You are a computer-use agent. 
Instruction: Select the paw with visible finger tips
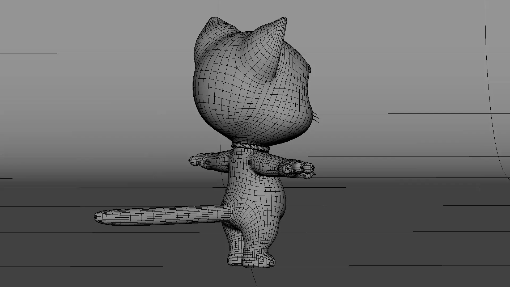[297, 170]
